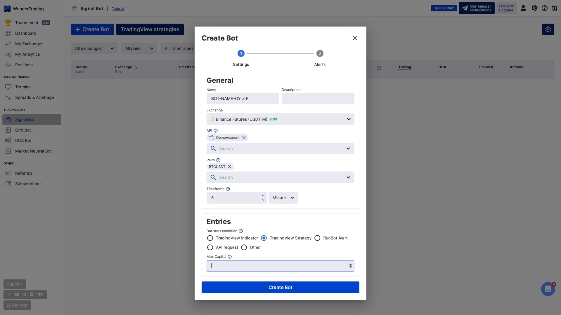Image resolution: width=561 pixels, height=315 pixels.
Task: Click the Max Capital help icon
Action: pyautogui.click(x=230, y=257)
